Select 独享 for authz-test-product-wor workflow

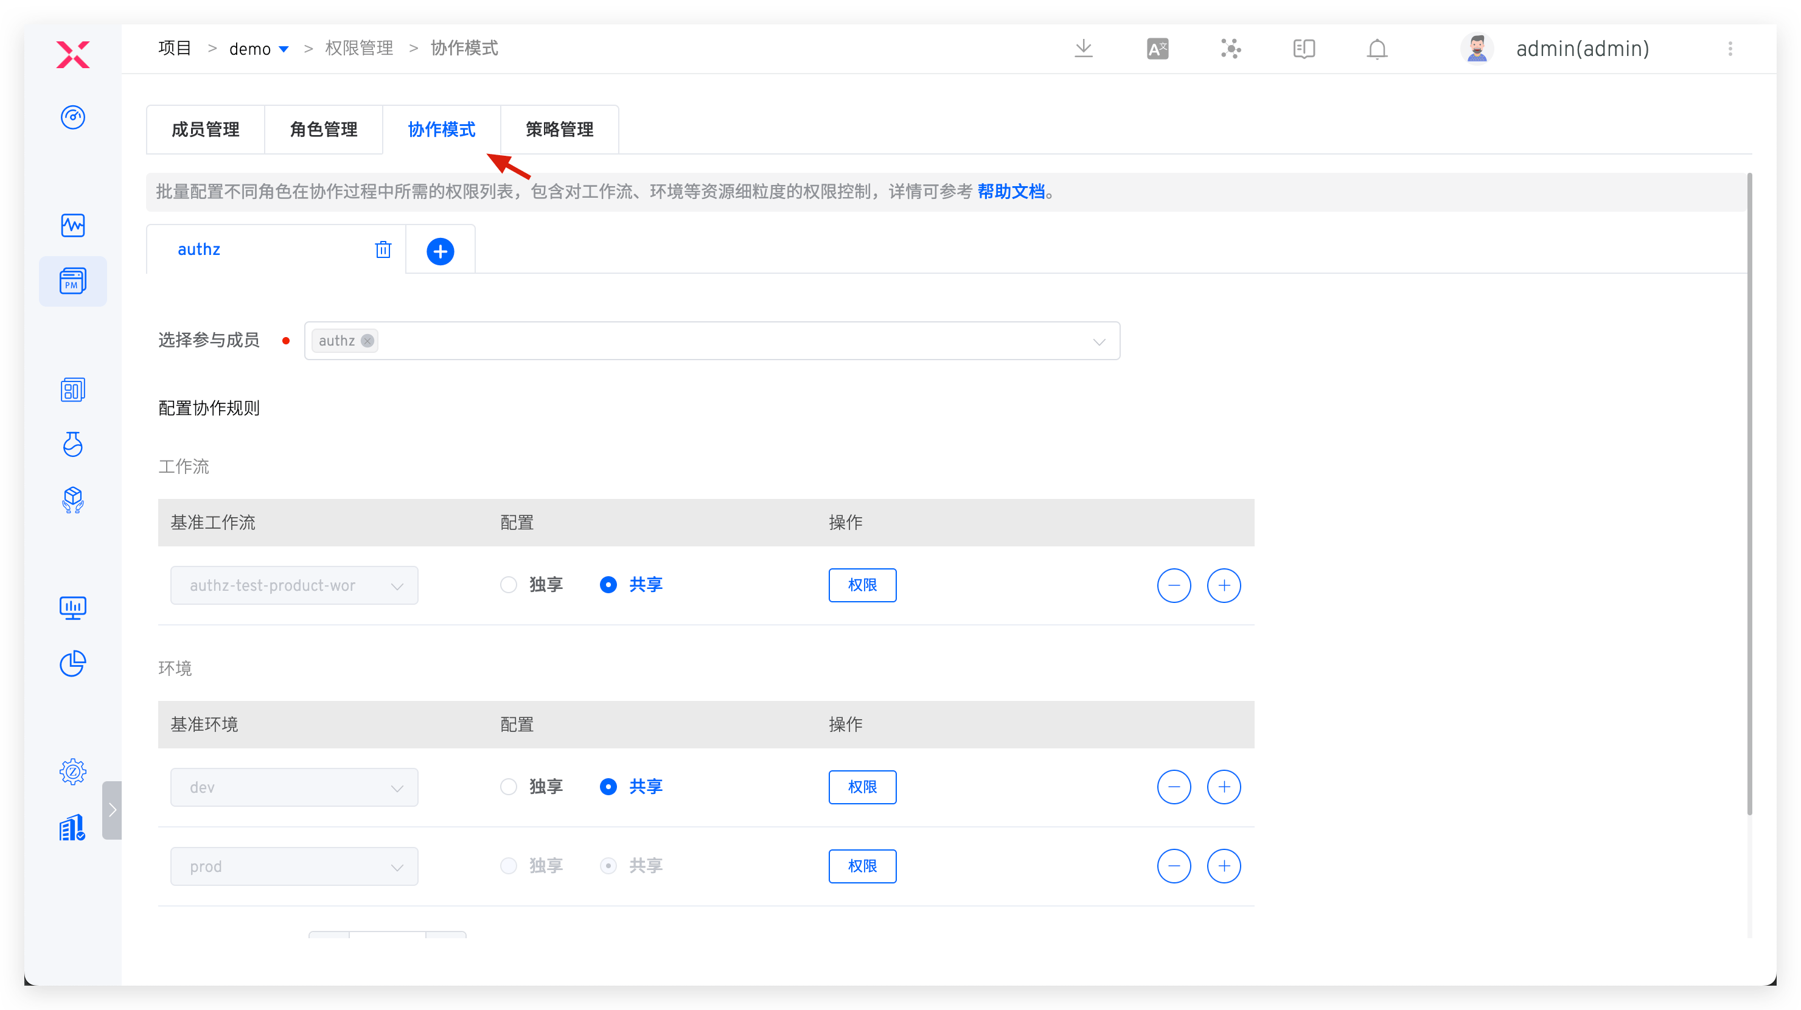[508, 584]
